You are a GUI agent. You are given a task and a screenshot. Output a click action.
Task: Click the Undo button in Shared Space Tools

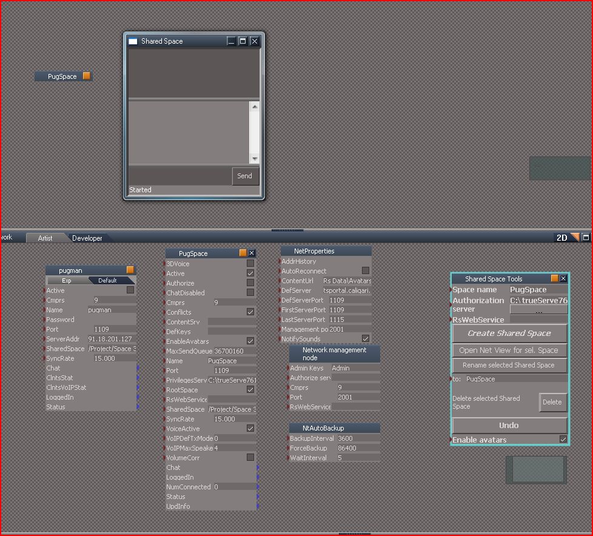point(509,426)
